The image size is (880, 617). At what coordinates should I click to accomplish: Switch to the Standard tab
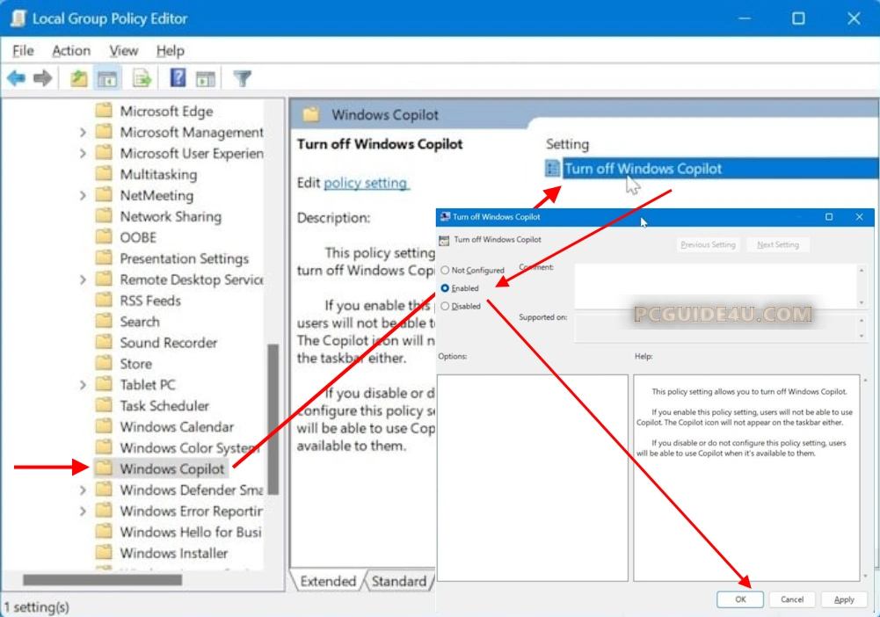[x=397, y=581]
